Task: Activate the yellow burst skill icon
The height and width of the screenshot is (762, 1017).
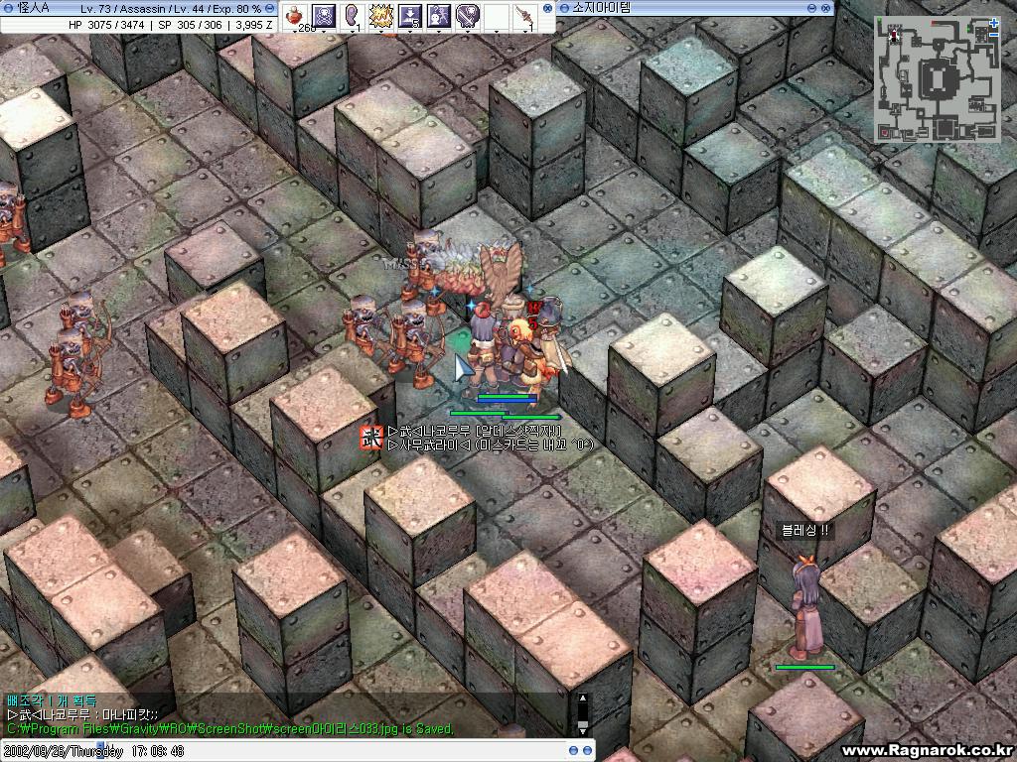Action: coord(380,16)
